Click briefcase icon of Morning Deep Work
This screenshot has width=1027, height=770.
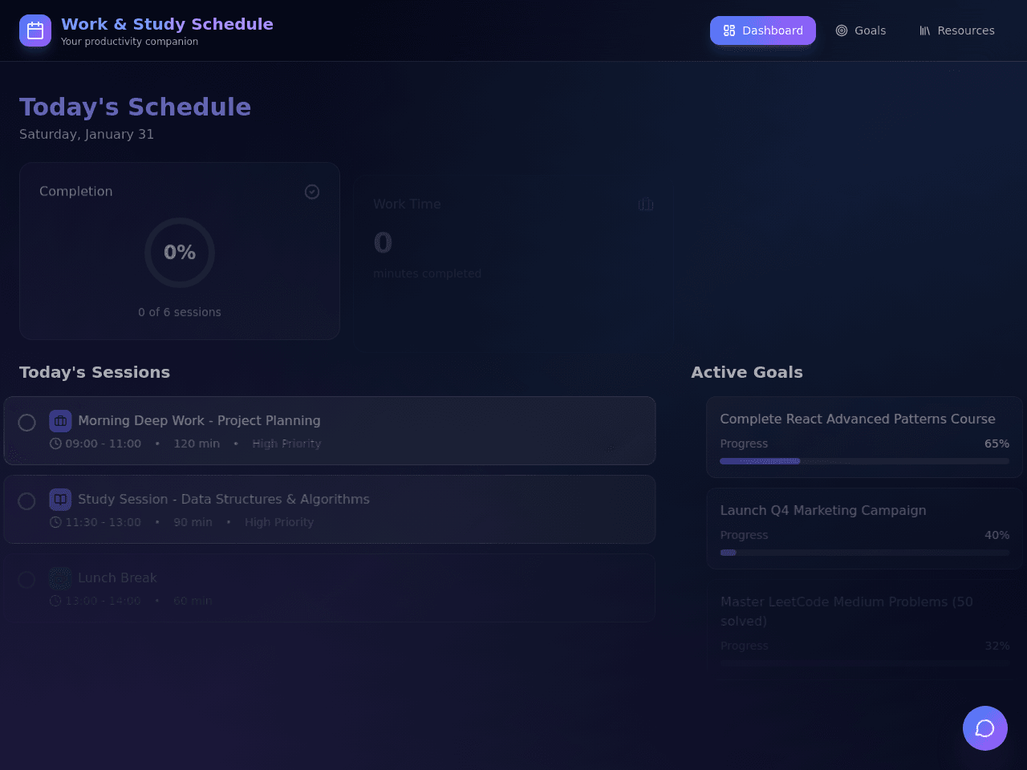60,421
